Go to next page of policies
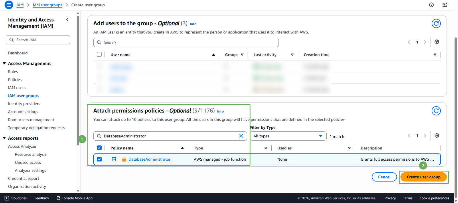The height and width of the screenshot is (203, 458). pyautogui.click(x=425, y=136)
